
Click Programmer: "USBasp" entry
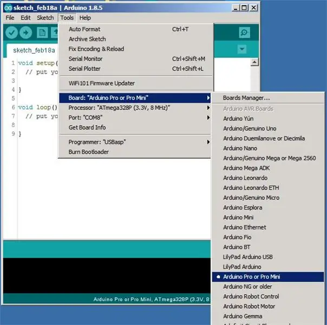click(135, 142)
